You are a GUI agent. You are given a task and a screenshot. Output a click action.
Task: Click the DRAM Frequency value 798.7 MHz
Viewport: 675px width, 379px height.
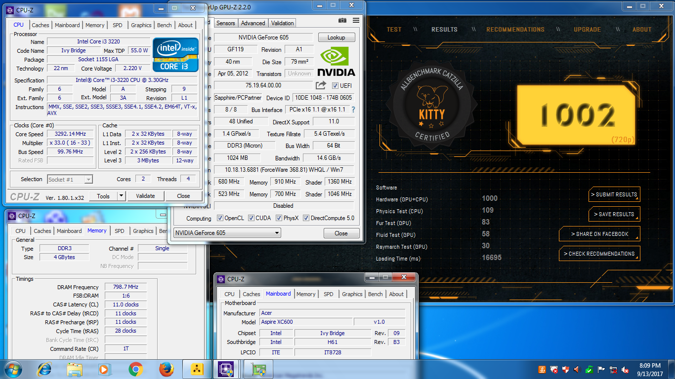pos(126,287)
